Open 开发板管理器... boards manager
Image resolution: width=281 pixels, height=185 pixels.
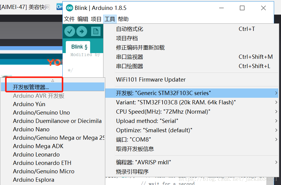pos(53,87)
